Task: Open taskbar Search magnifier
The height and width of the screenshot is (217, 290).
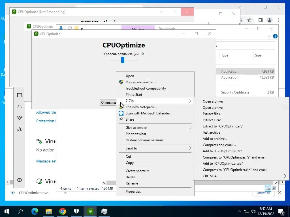Action: 20,211
